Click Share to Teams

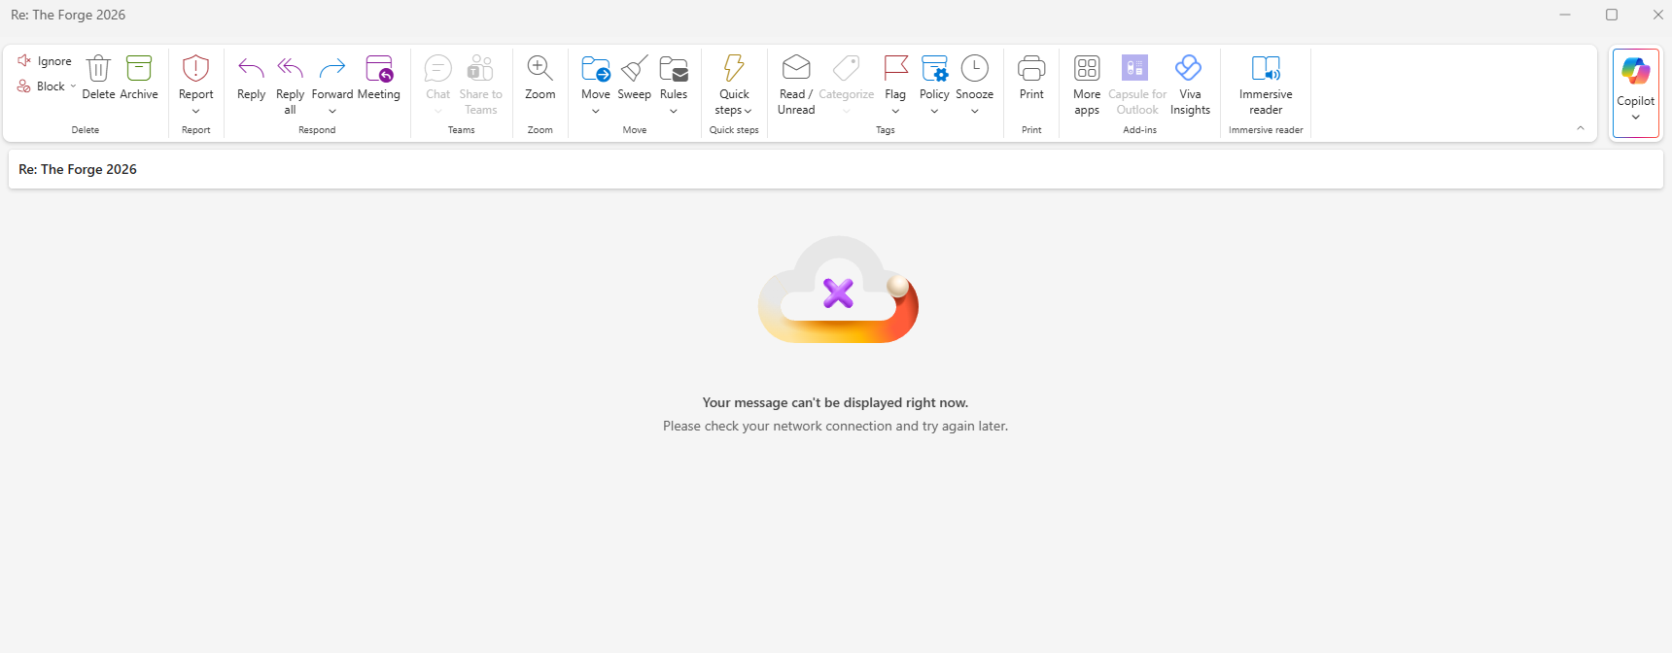(x=480, y=85)
